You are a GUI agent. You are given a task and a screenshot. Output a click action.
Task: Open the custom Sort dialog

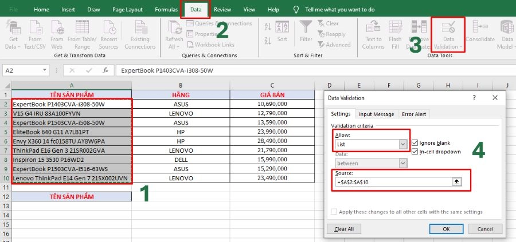pyautogui.click(x=282, y=32)
